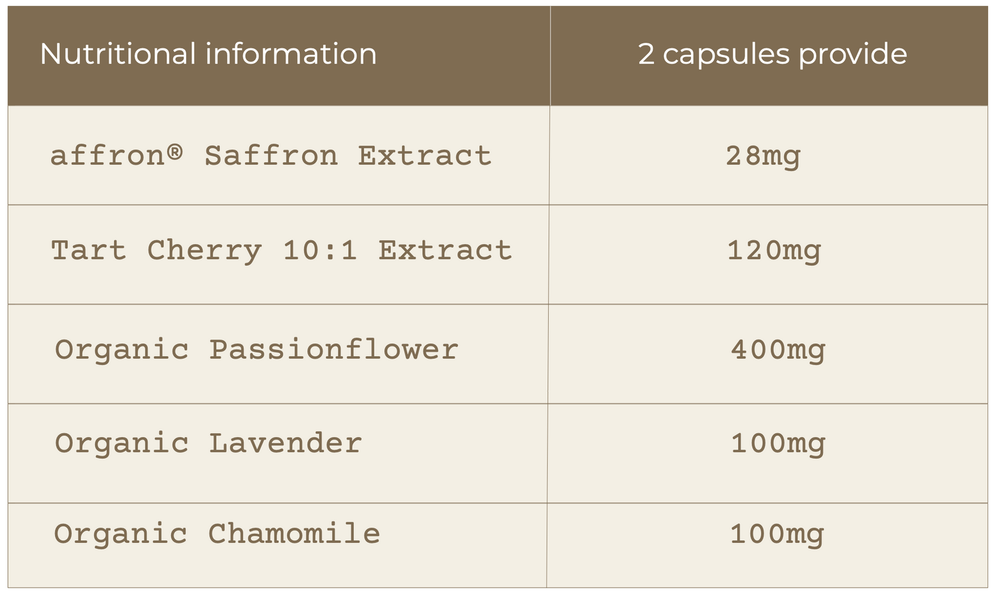This screenshot has height=596, width=994.
Task: Click the word "capsules" in the header
Action: 726,54
